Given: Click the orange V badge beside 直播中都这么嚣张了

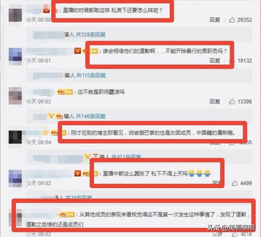Looking at the screenshot, I should (77, 173).
